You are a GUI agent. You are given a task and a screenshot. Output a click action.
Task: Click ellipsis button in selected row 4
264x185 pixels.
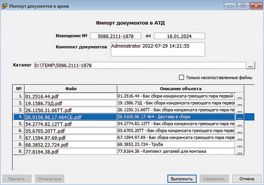pos(239,117)
